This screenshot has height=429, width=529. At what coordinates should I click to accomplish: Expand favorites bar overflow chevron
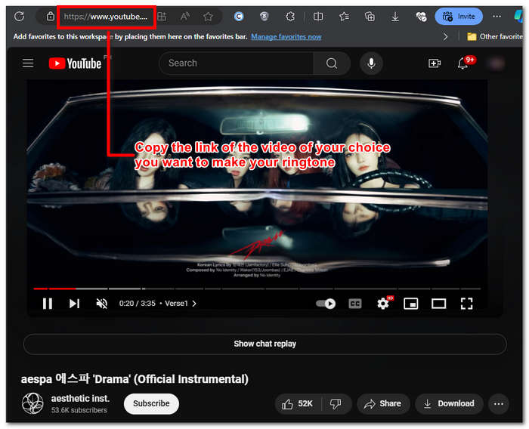tap(445, 36)
